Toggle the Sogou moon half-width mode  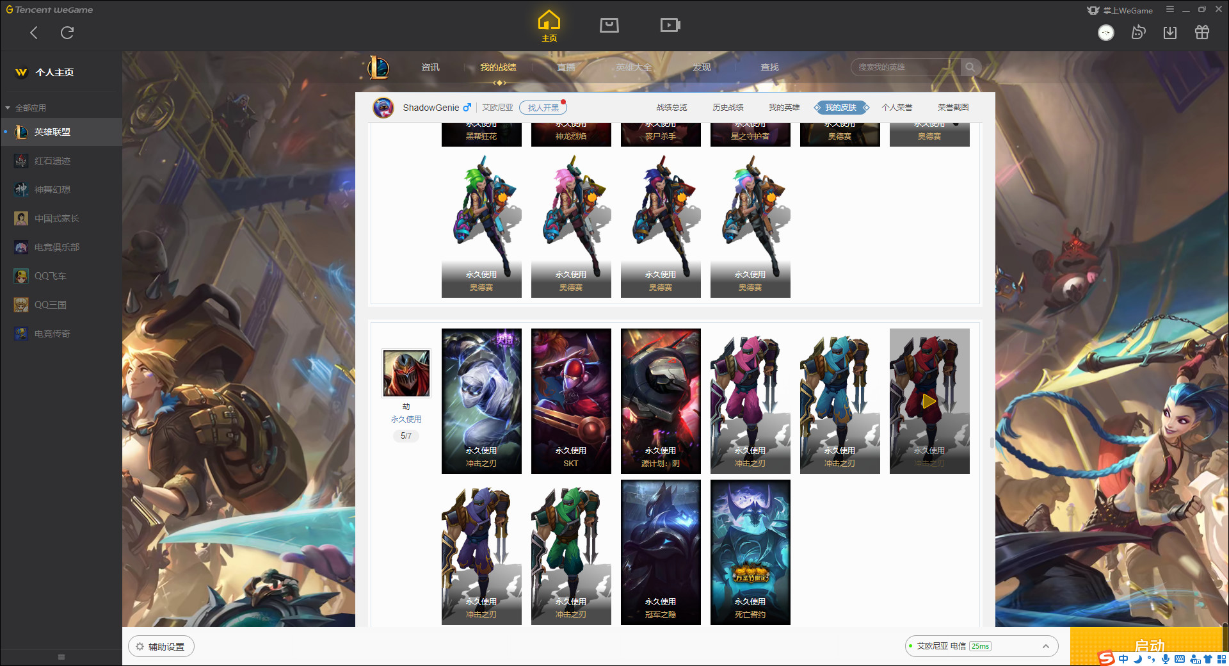[x=1138, y=659]
